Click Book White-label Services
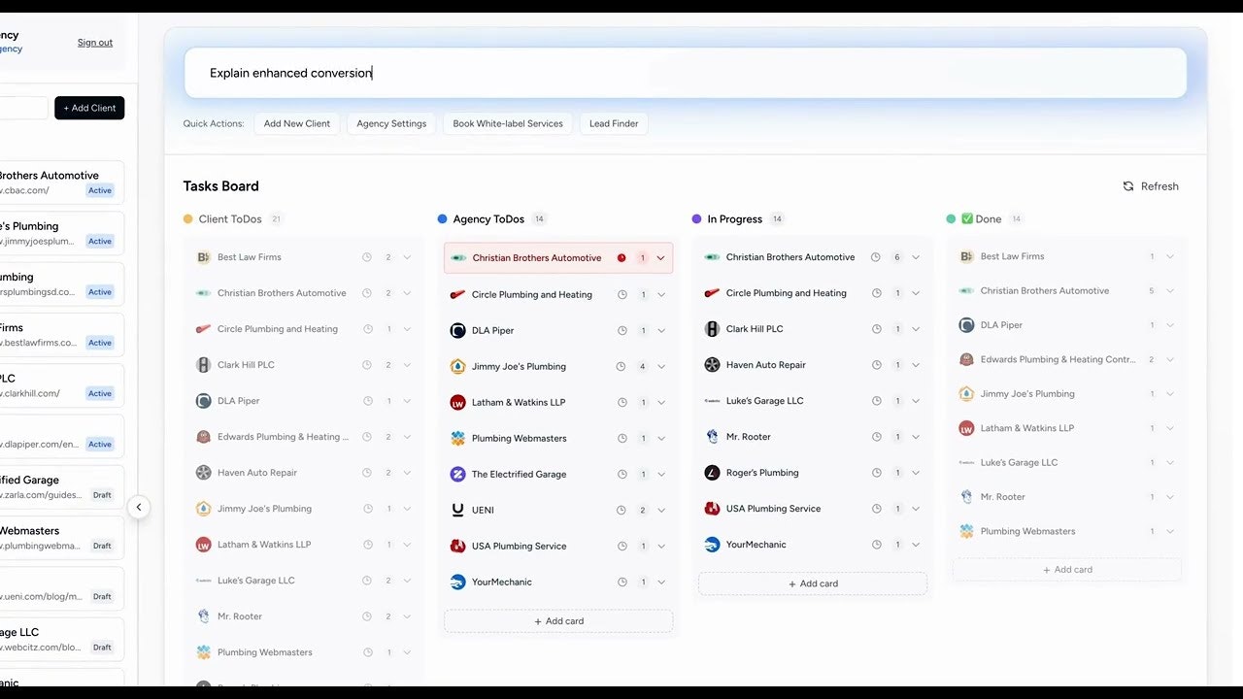The height and width of the screenshot is (699, 1243). tap(508, 123)
